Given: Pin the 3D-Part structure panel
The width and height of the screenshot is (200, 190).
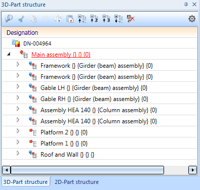Looking at the screenshot, I should coord(186,5).
